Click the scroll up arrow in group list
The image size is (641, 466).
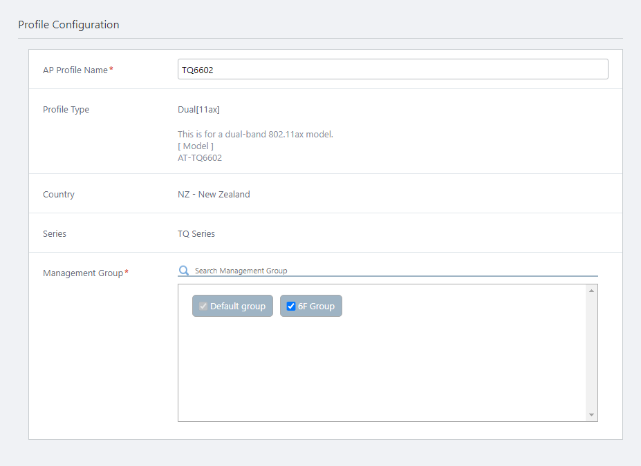point(591,291)
